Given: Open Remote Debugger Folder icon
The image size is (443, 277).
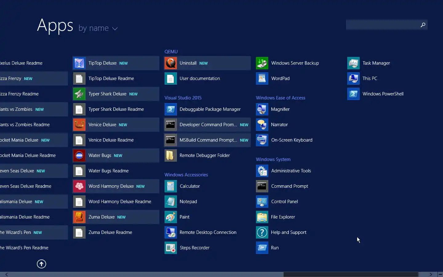Looking at the screenshot, I should pos(170,155).
